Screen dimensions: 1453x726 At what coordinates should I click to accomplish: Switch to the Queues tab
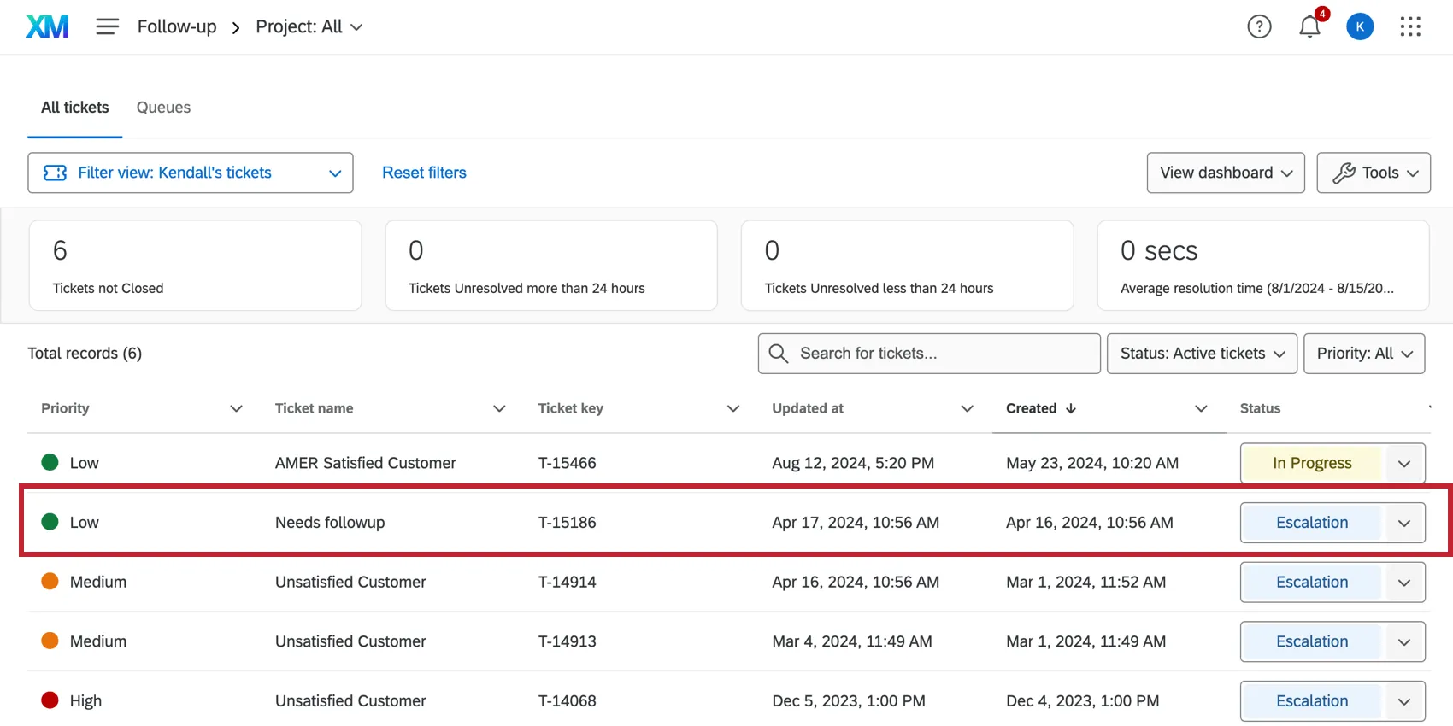point(163,108)
